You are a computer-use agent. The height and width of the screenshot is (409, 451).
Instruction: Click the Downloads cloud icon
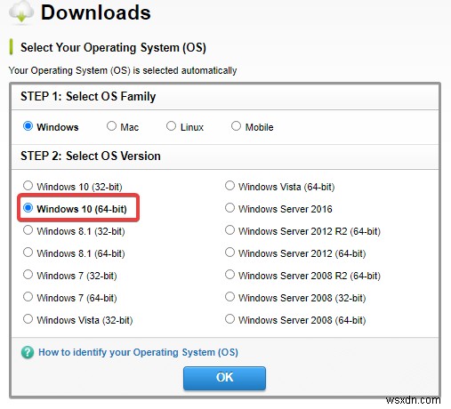point(21,12)
